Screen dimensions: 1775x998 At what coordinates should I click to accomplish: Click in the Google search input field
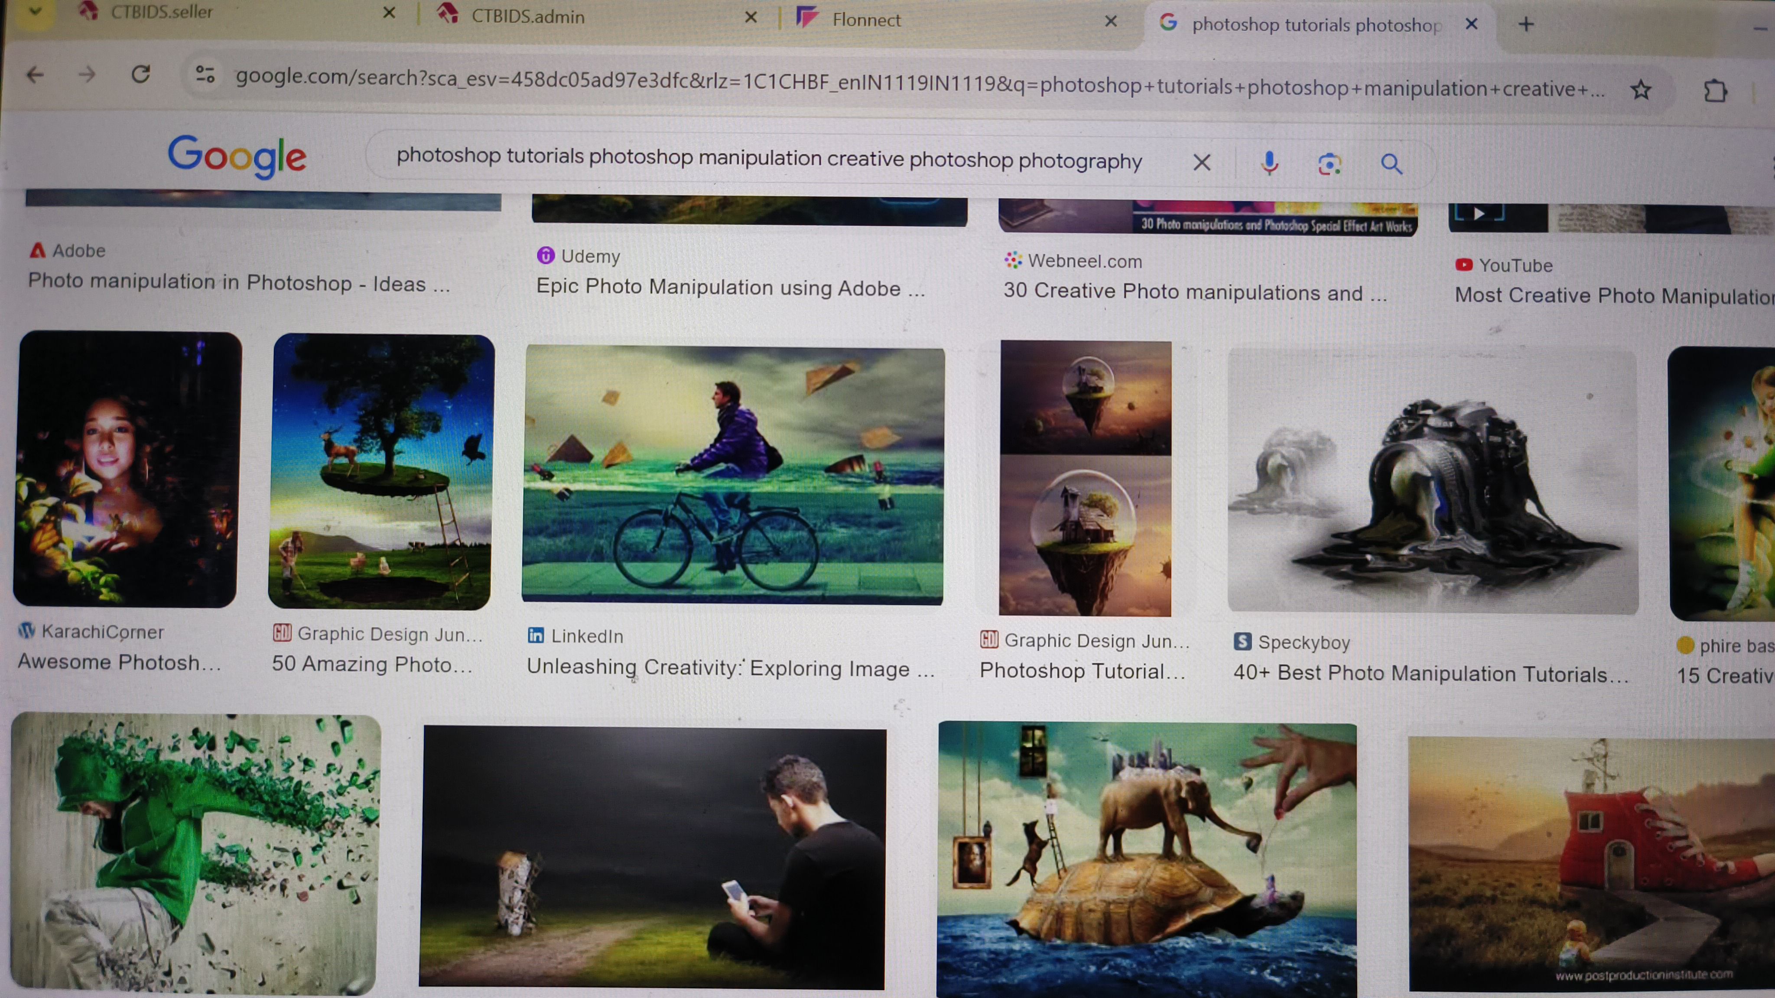[768, 159]
